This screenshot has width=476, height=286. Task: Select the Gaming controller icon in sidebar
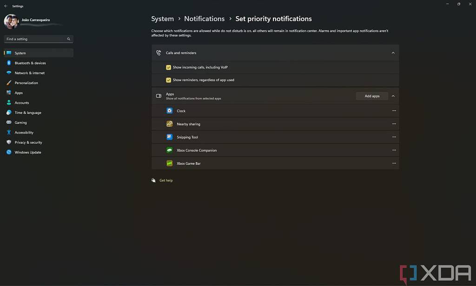pyautogui.click(x=8, y=122)
